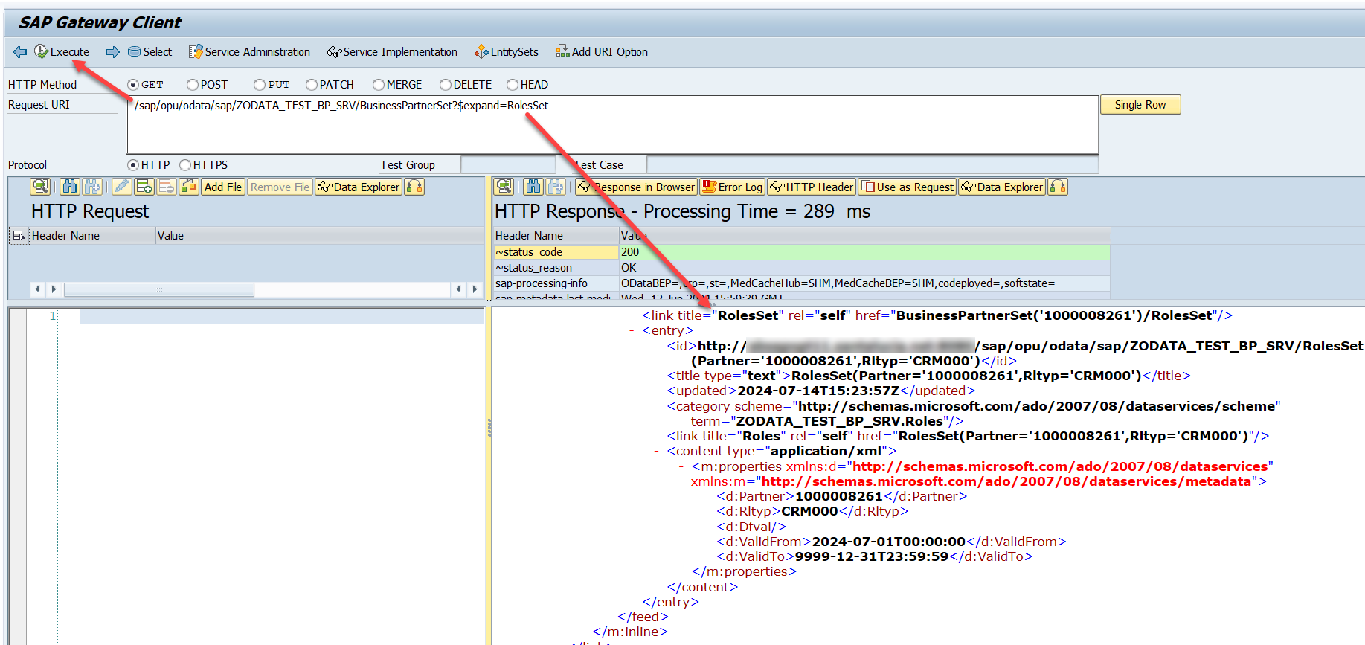Open EntitySets from the toolbar
The height and width of the screenshot is (645, 1365).
point(507,52)
